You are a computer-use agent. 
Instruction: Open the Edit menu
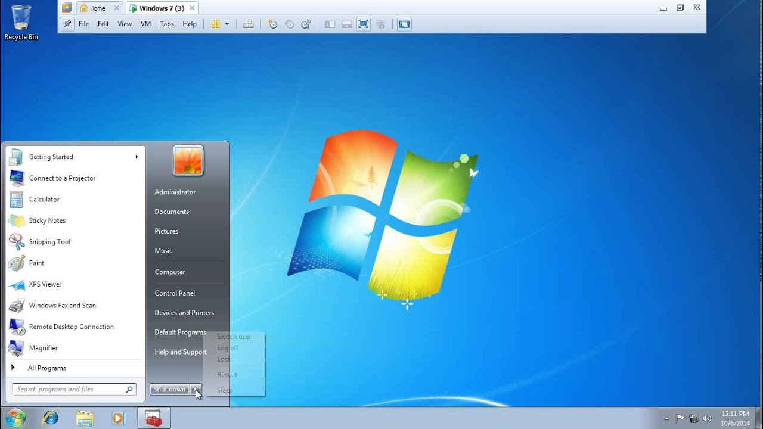104,24
